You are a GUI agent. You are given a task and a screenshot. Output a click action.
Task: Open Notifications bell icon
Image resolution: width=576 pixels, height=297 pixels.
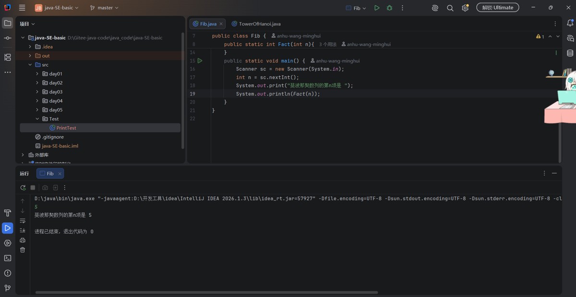click(570, 23)
